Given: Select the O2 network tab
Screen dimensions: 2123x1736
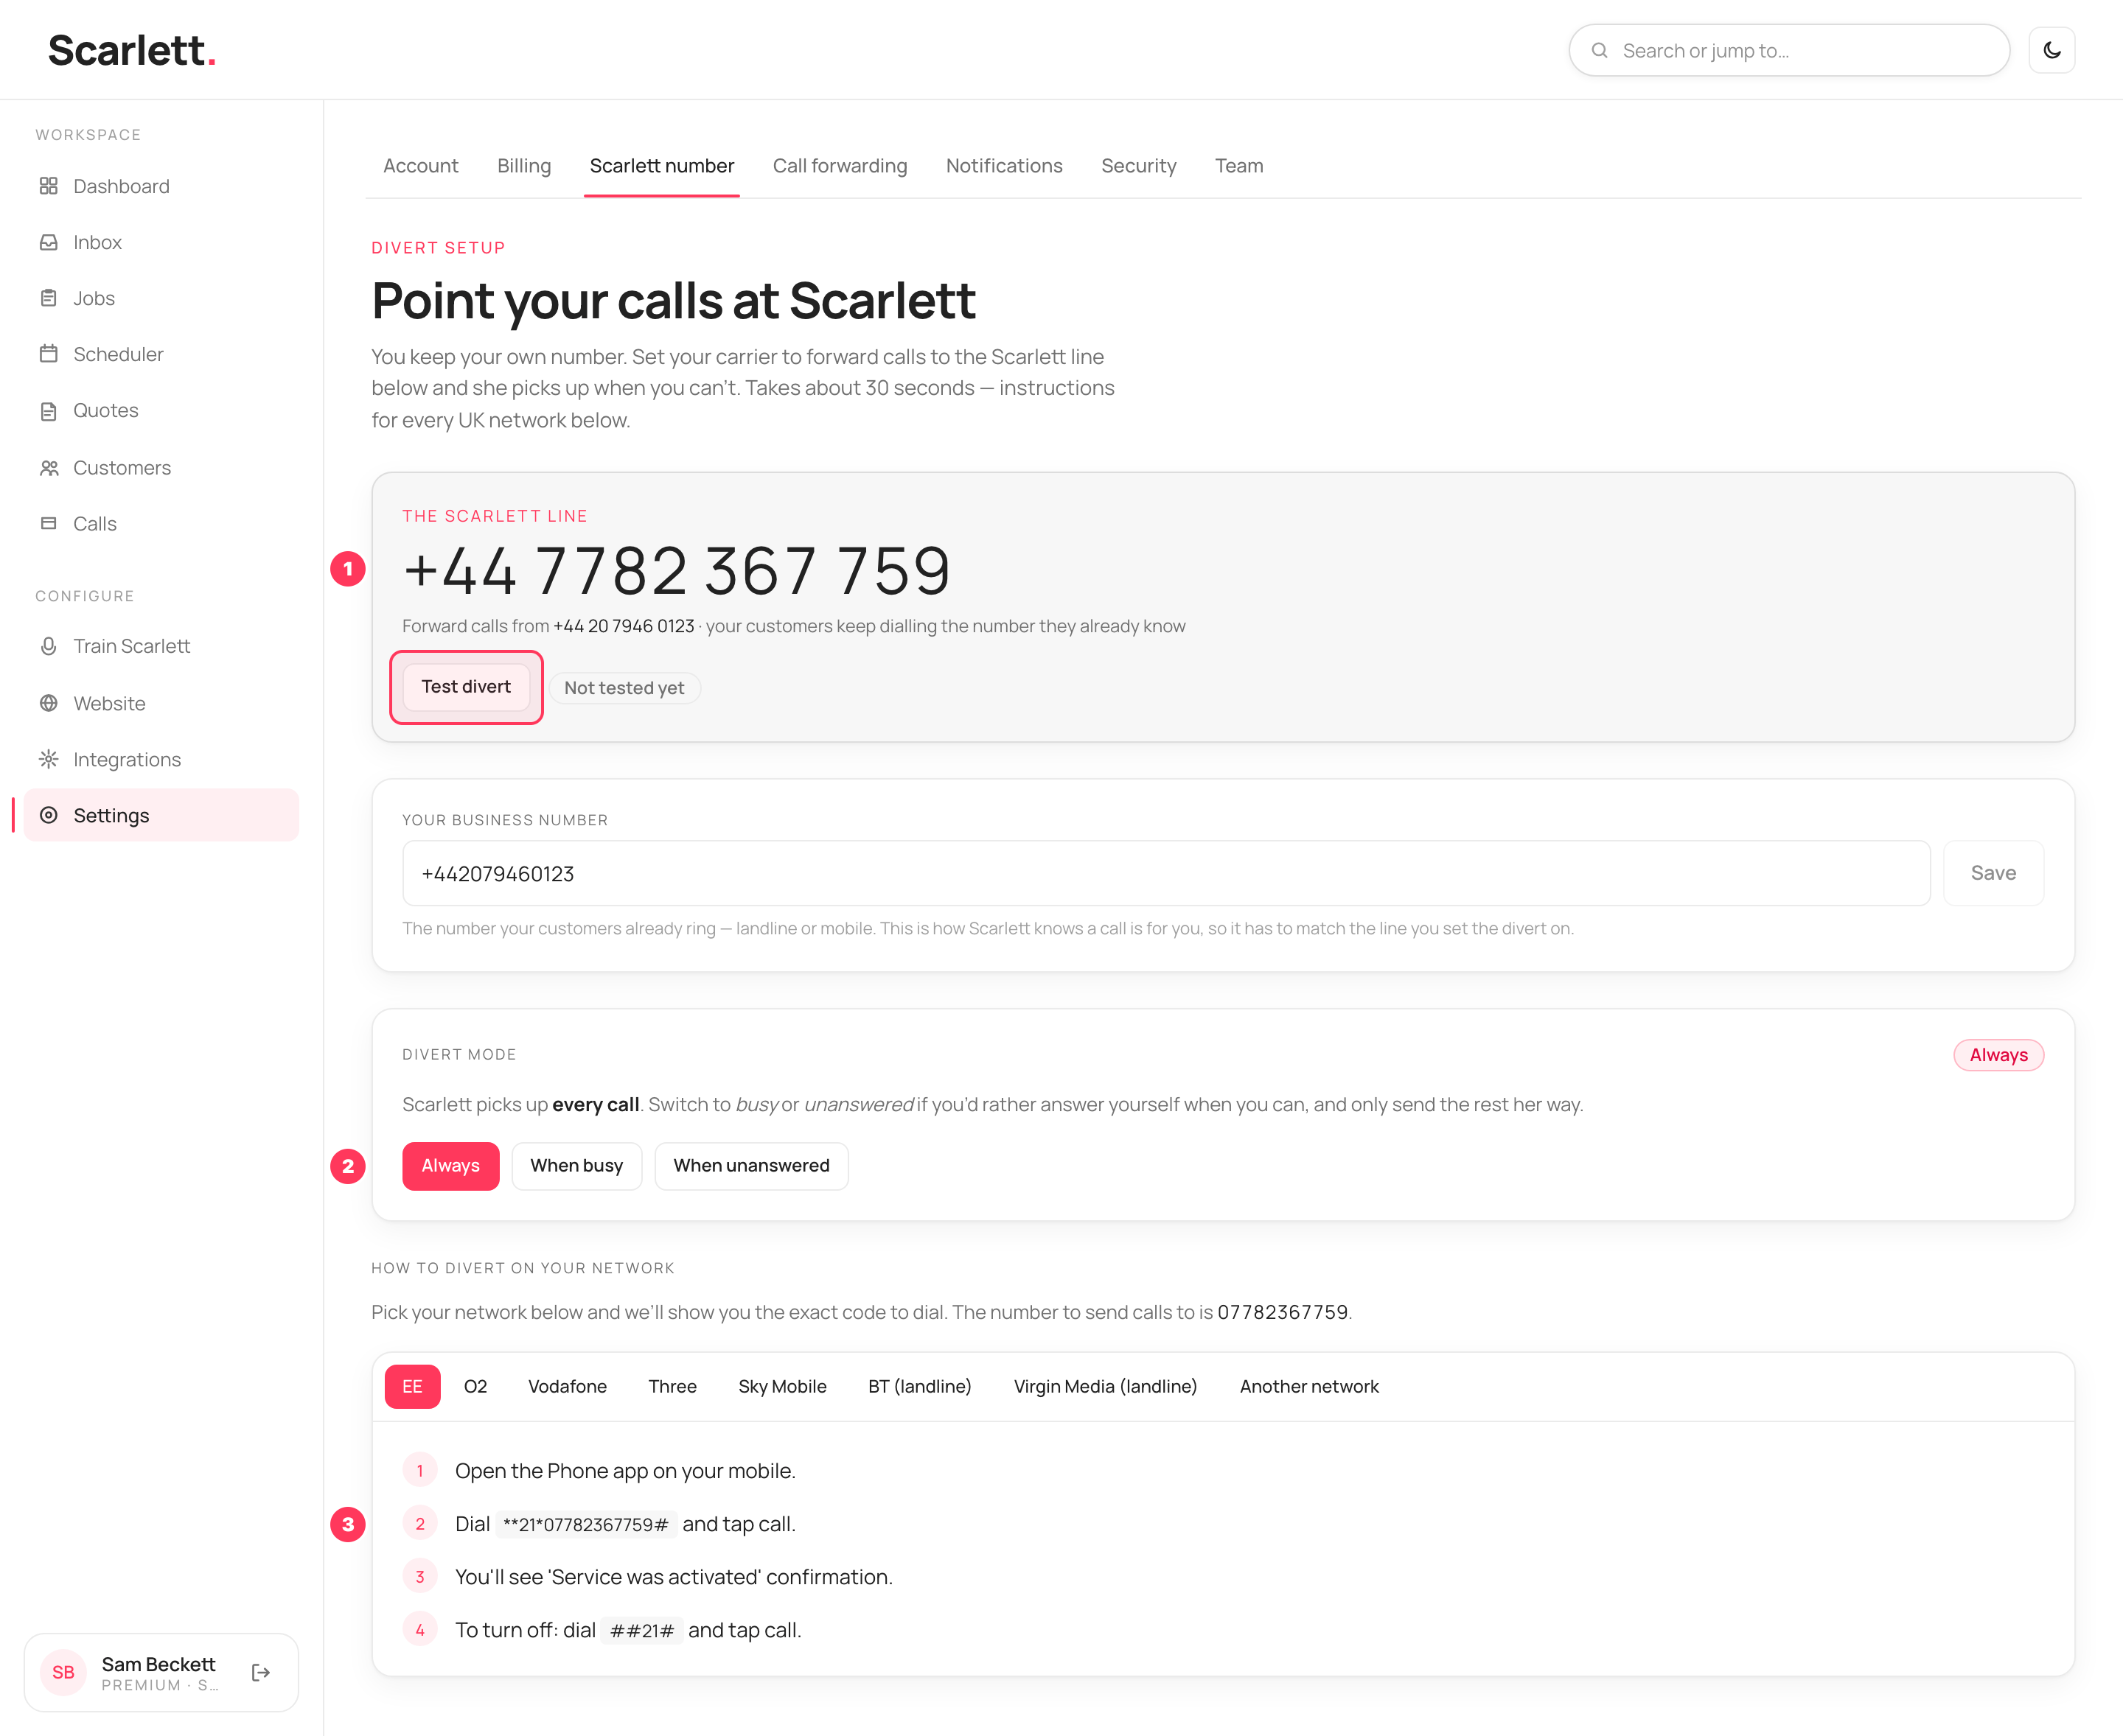Looking at the screenshot, I should 475,1386.
